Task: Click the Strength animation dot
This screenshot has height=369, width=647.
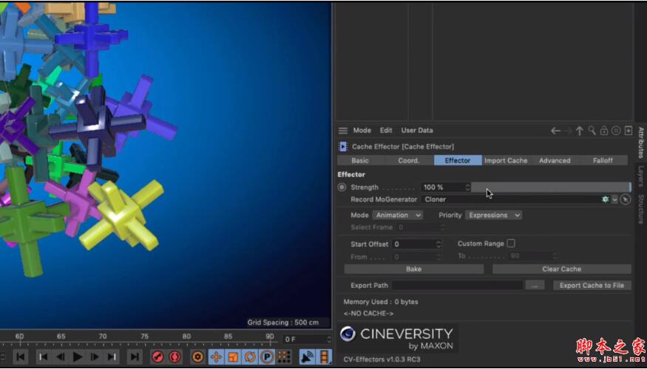Action: pyautogui.click(x=342, y=187)
